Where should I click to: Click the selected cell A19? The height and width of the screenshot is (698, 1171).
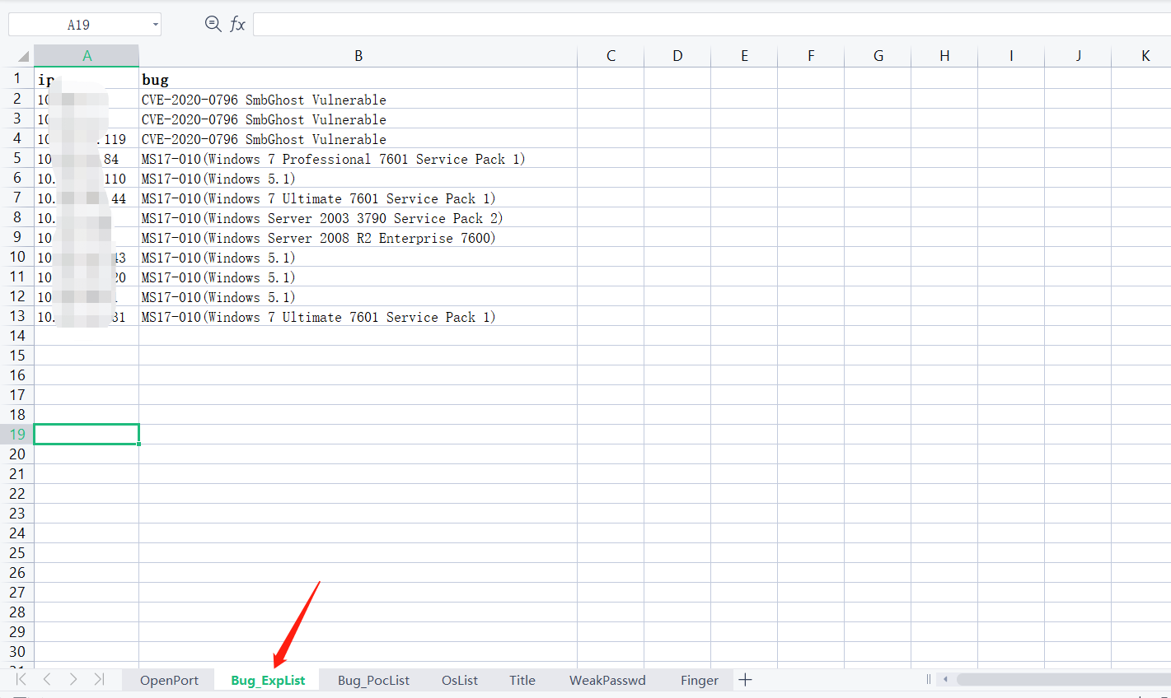(87, 435)
